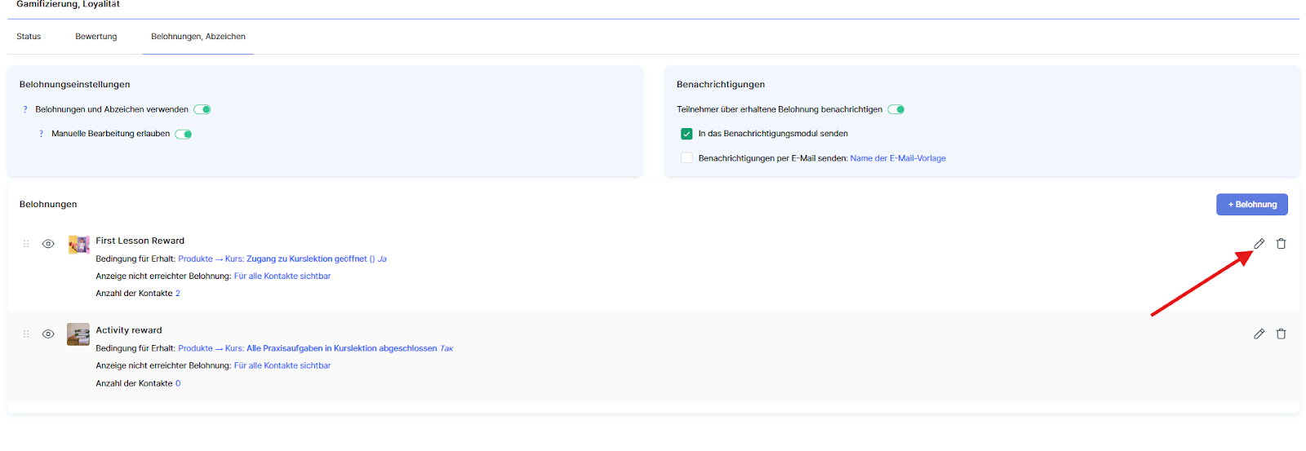Toggle visibility eye of First Lesson Reward
This screenshot has width=1306, height=451.
point(48,244)
